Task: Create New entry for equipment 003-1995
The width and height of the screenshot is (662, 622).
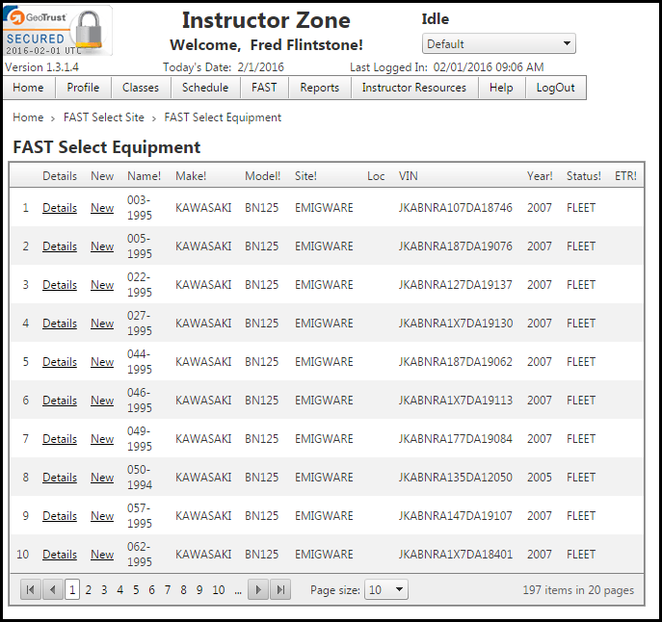Action: coord(102,208)
